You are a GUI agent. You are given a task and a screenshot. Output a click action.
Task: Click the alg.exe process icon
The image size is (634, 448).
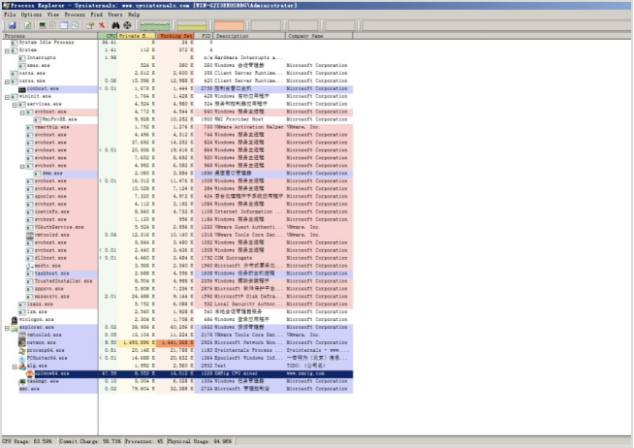22,366
